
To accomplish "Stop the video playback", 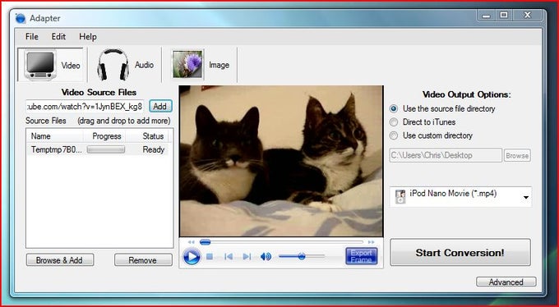I will (210, 256).
